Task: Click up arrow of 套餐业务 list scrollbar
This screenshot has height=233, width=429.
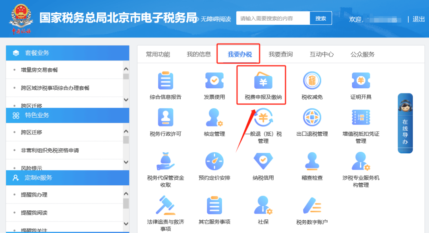Action: pos(126,69)
